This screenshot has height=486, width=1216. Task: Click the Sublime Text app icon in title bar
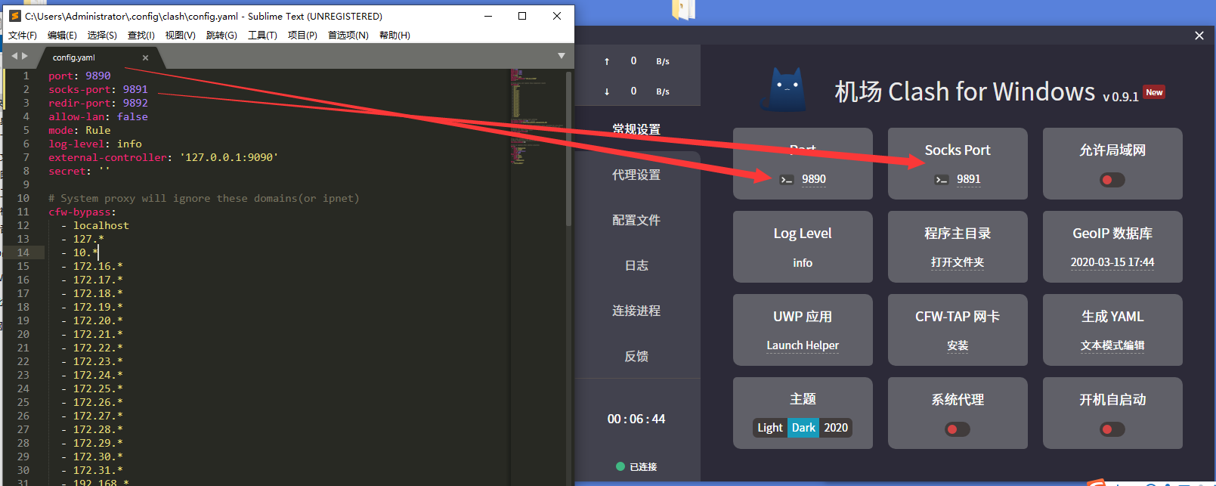pyautogui.click(x=14, y=16)
